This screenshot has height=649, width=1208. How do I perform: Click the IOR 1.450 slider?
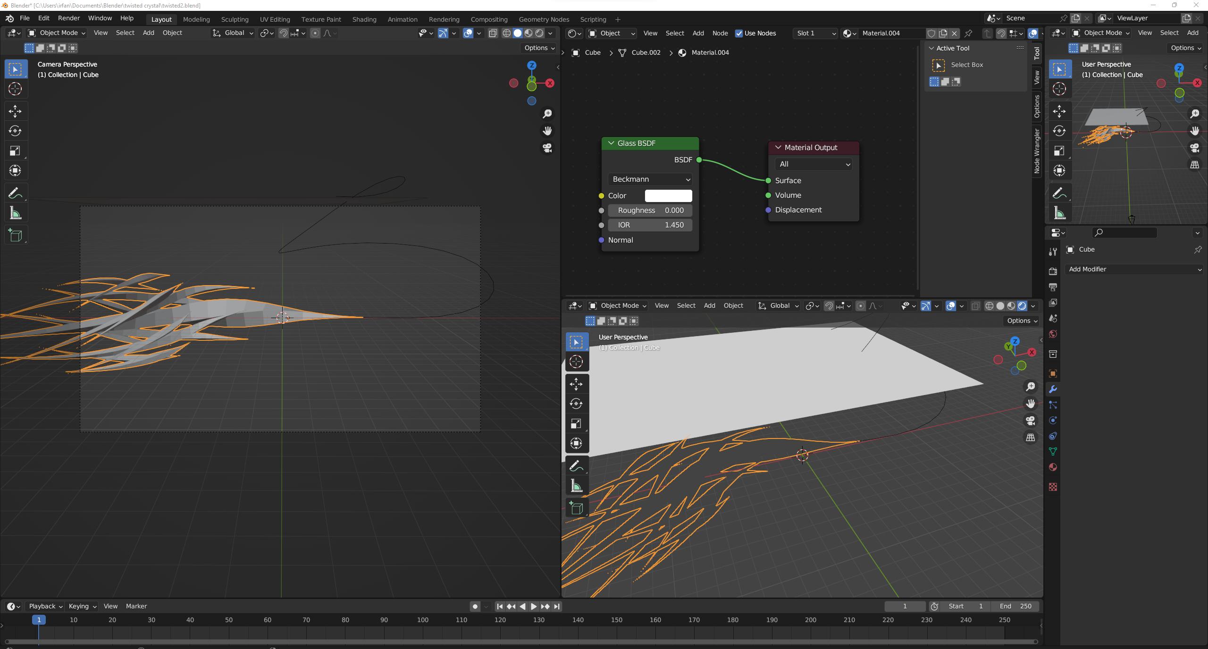click(650, 225)
